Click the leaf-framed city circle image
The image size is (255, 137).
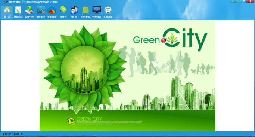coord(85,70)
